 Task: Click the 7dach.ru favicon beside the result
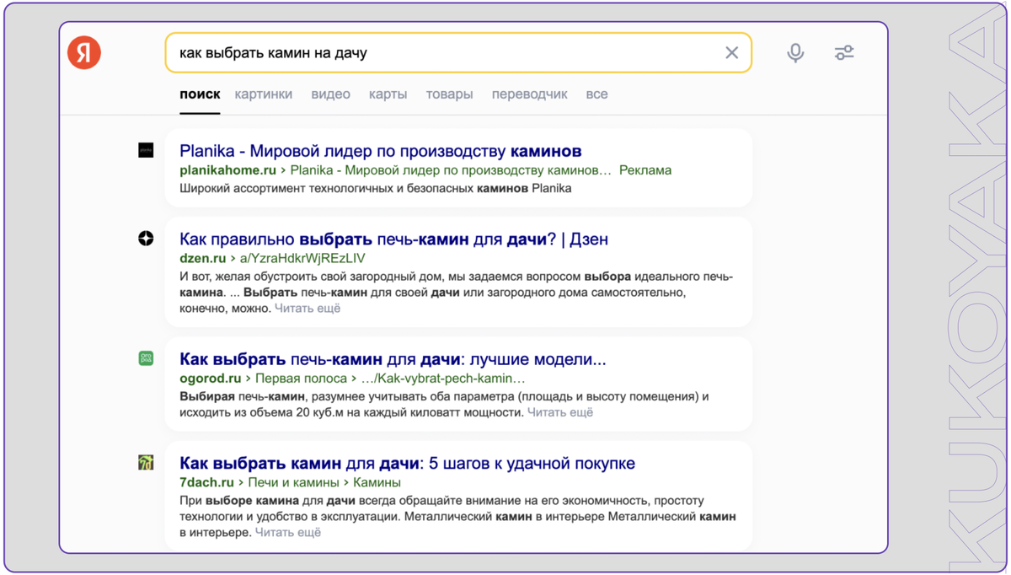[x=146, y=463]
